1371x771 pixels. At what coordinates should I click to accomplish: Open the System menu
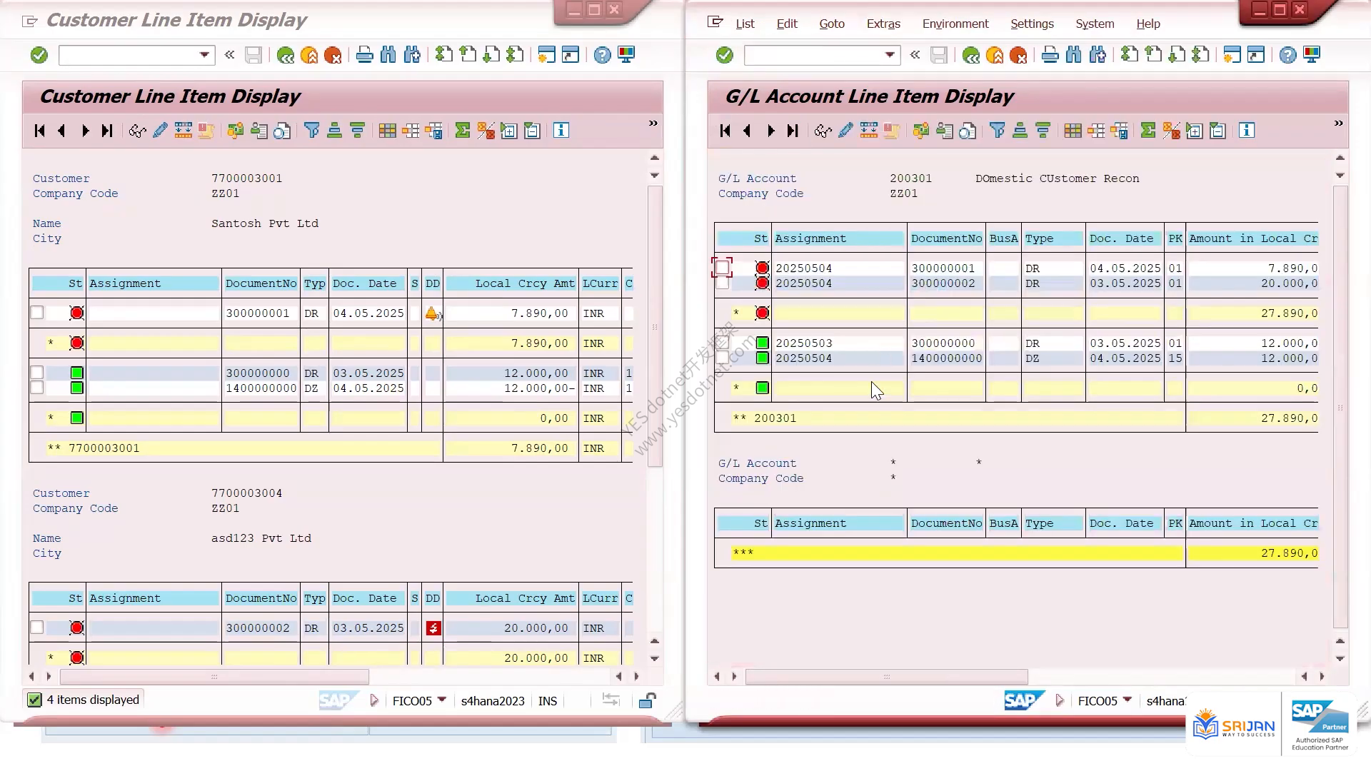pos(1095,24)
